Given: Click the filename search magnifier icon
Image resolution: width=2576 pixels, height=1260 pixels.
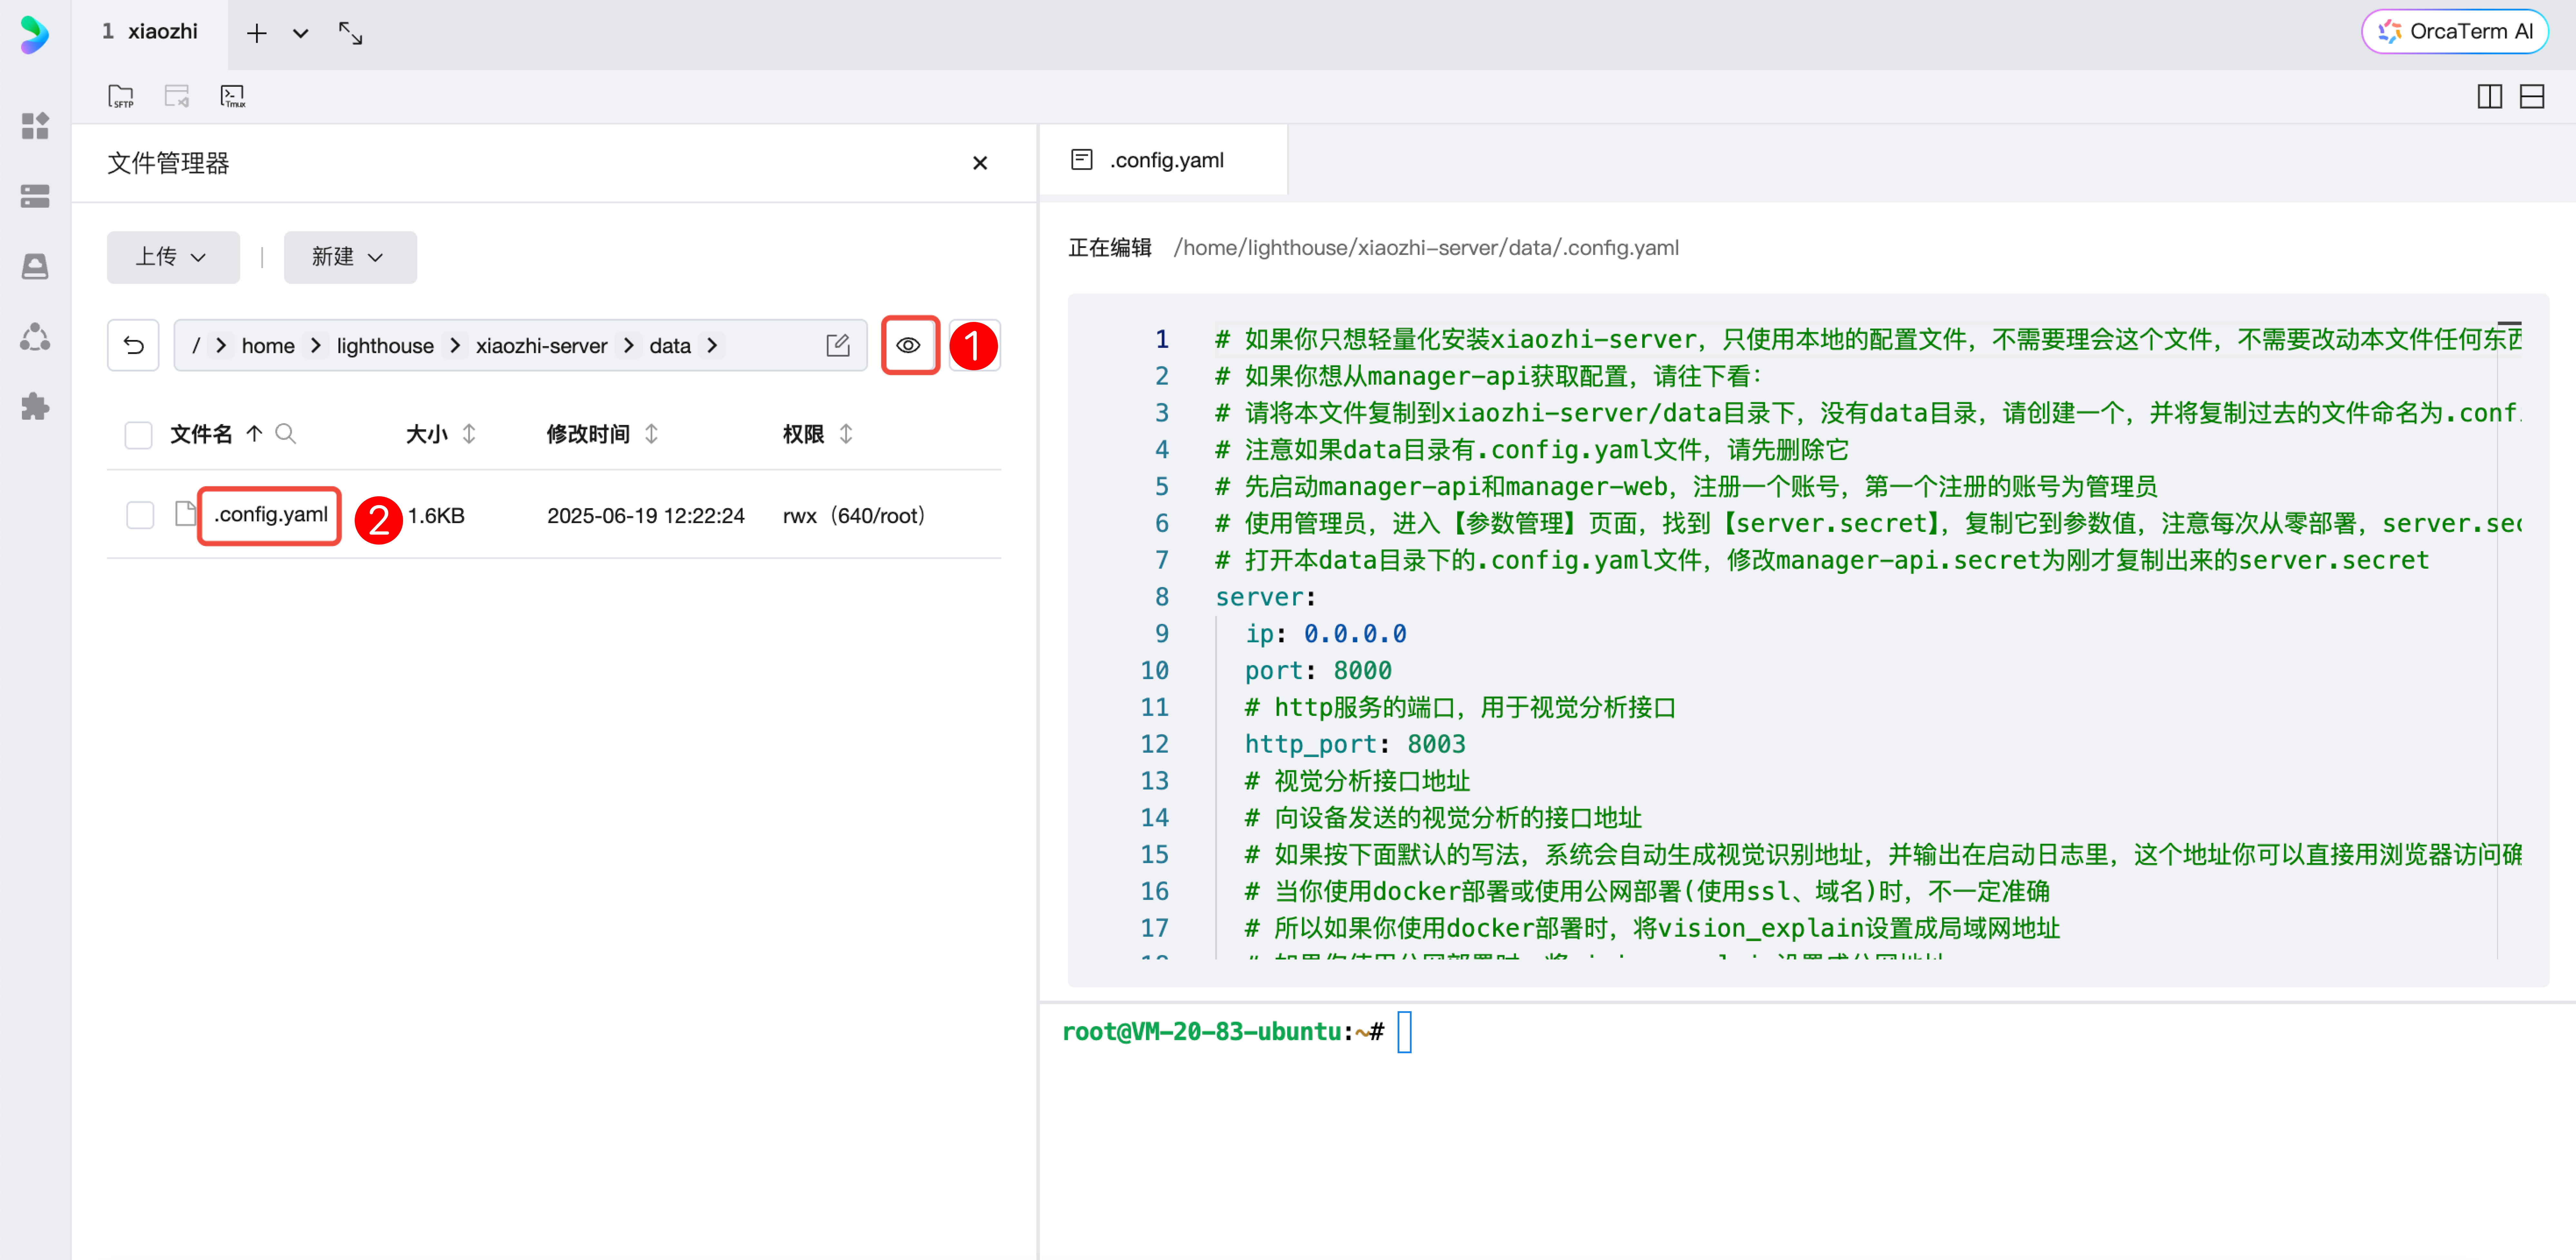Looking at the screenshot, I should point(285,434).
